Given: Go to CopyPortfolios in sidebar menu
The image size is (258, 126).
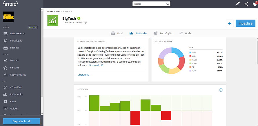Looking at the screenshot, I should 18,75.
